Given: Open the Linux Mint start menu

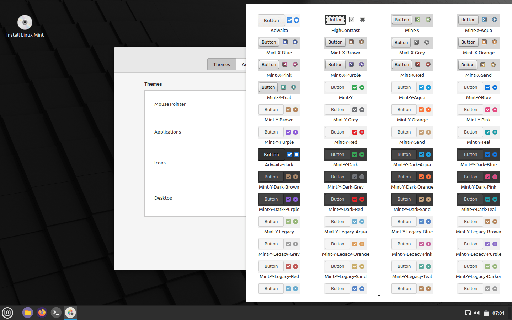Looking at the screenshot, I should pyautogui.click(x=7, y=313).
